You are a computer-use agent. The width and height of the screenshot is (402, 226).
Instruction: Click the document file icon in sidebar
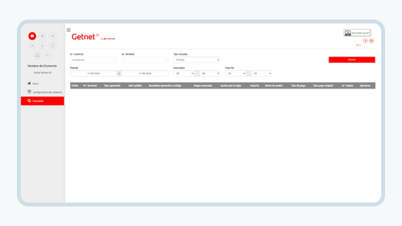point(43,45)
